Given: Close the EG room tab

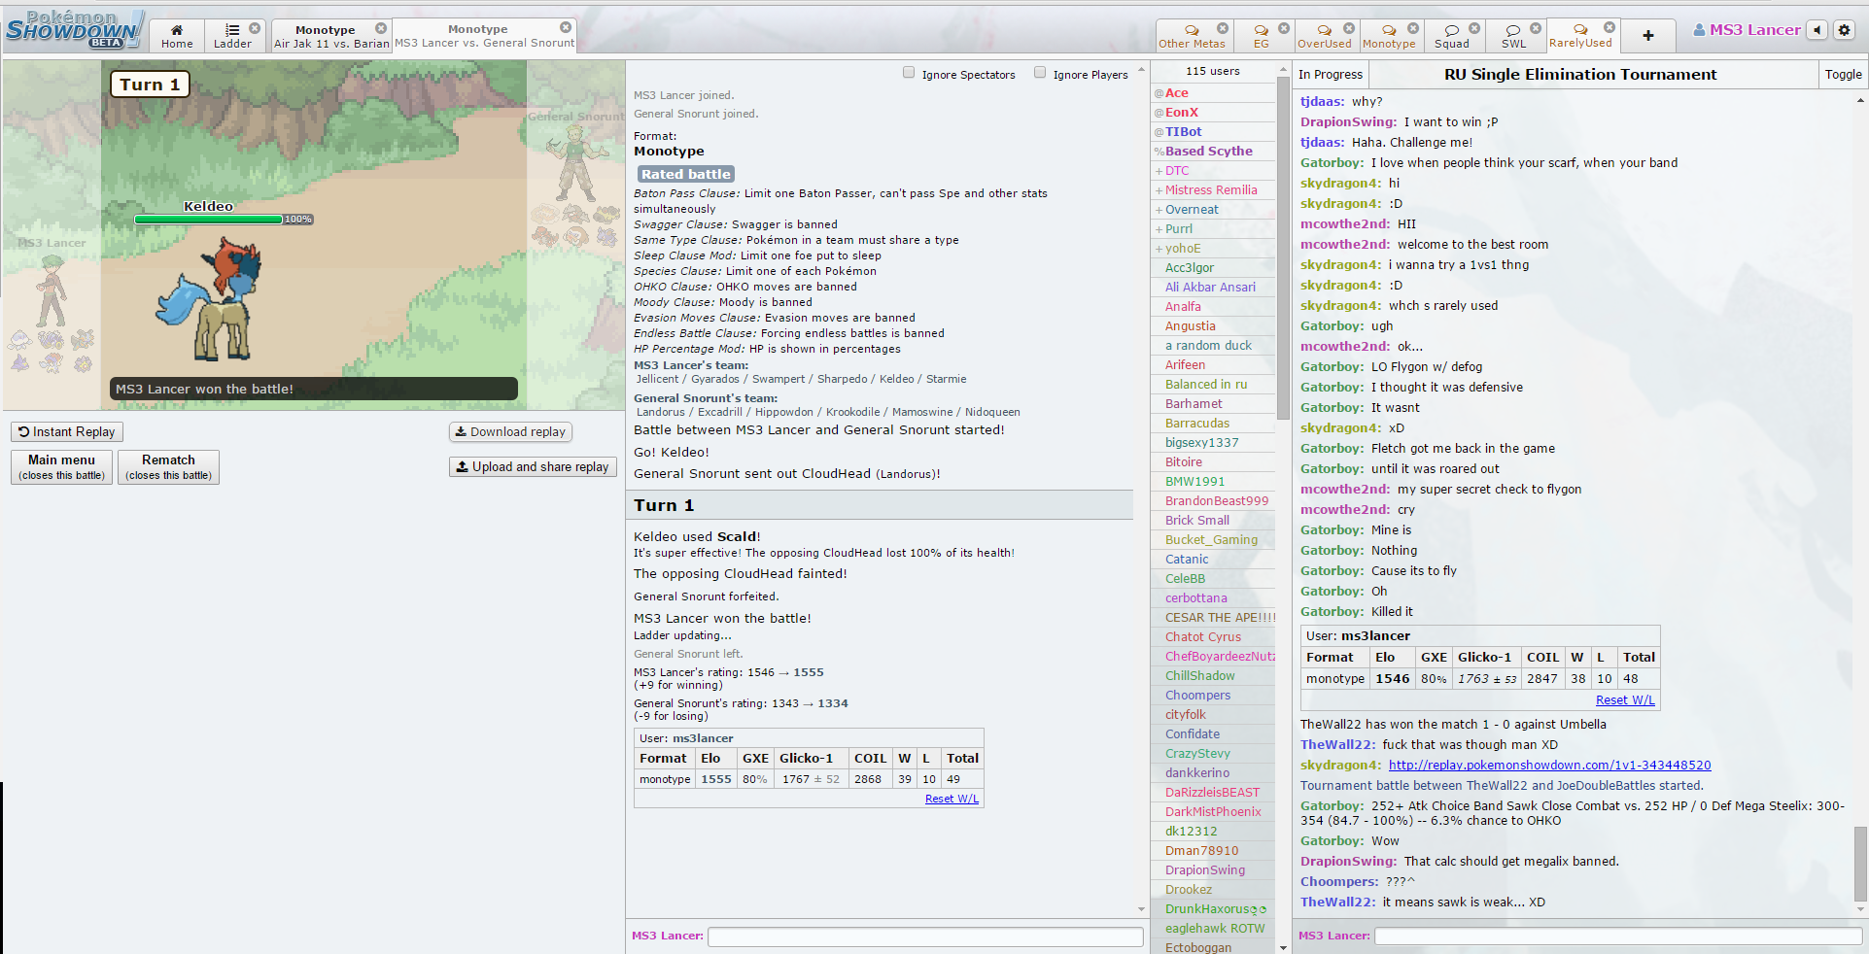Looking at the screenshot, I should click(1284, 28).
